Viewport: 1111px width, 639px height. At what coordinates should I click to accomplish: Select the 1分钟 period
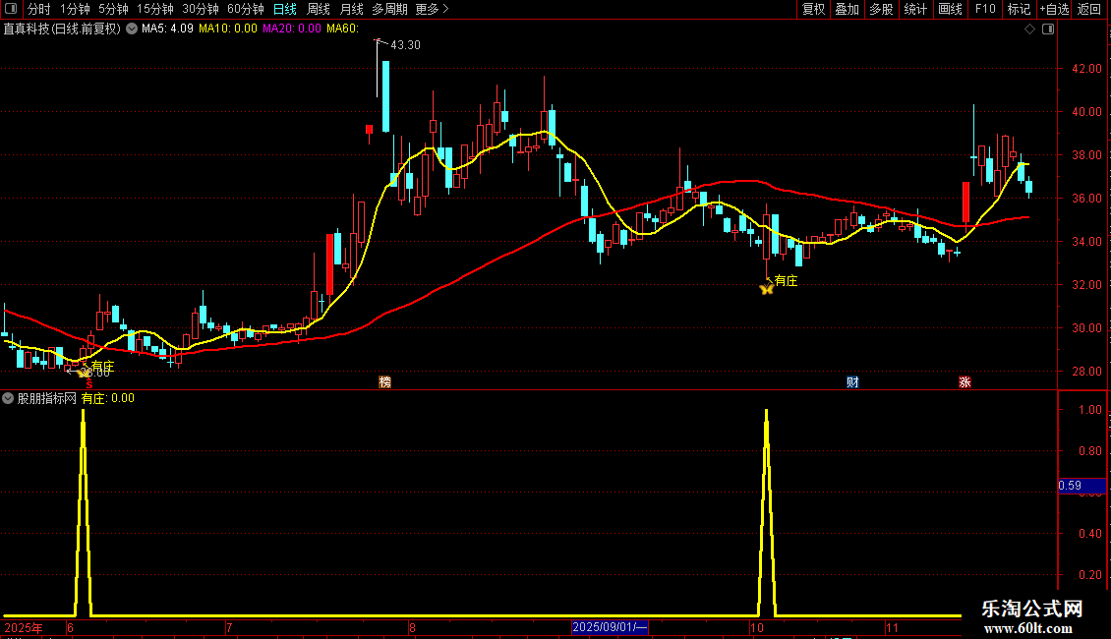[x=75, y=9]
